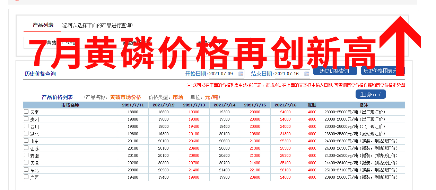This screenshot has height=190, width=436.
Task: Click the 2021/7/11 column header
Action: coord(133,105)
